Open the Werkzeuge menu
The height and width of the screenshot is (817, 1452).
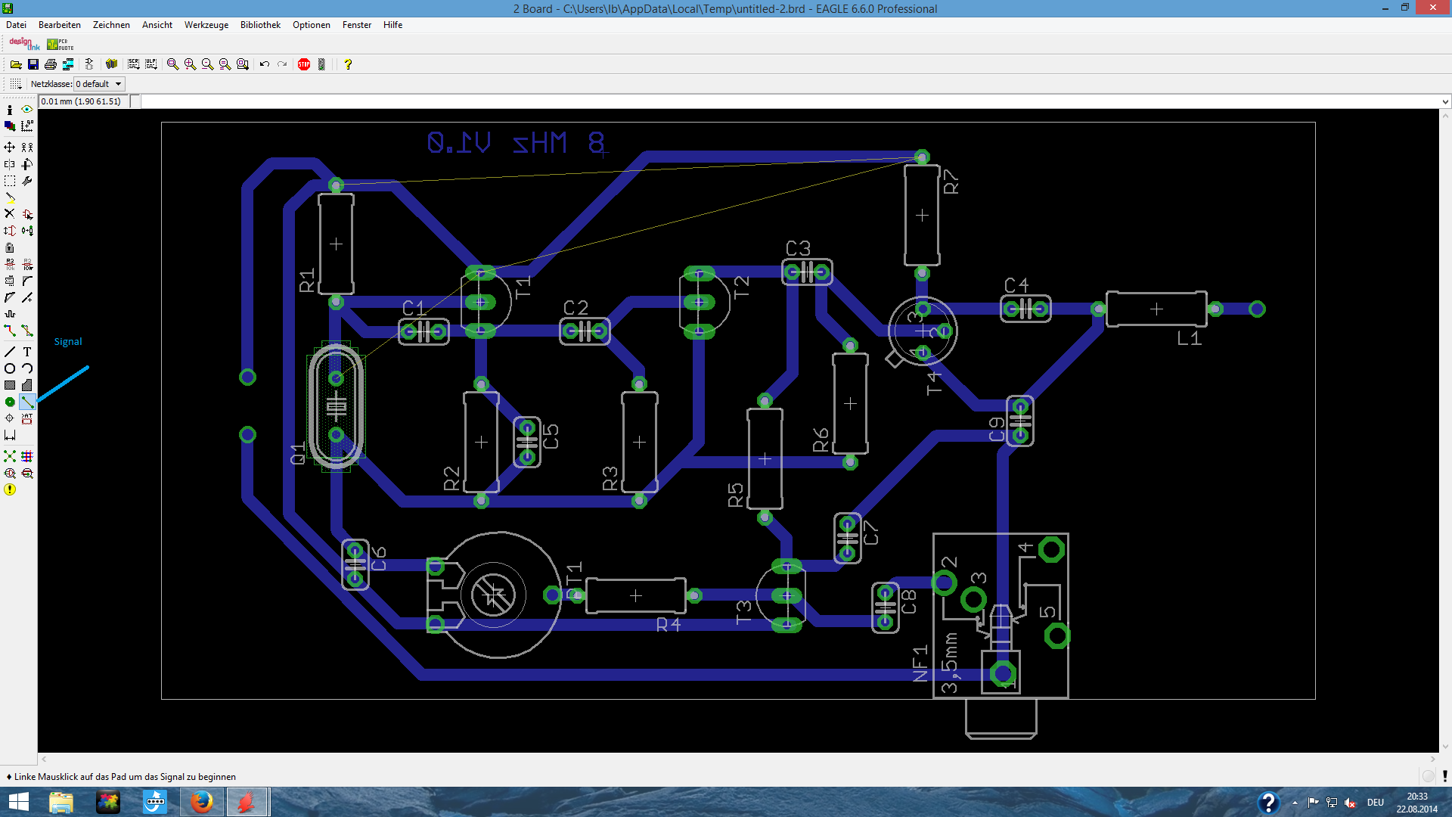point(206,25)
